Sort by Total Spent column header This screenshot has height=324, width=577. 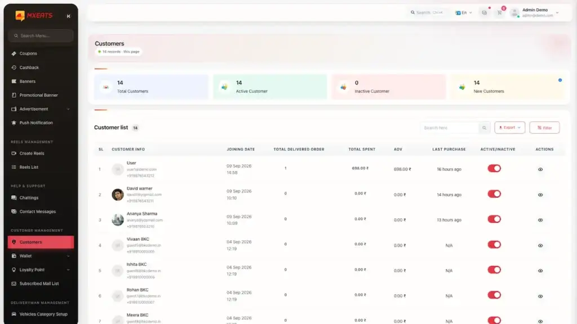click(362, 150)
